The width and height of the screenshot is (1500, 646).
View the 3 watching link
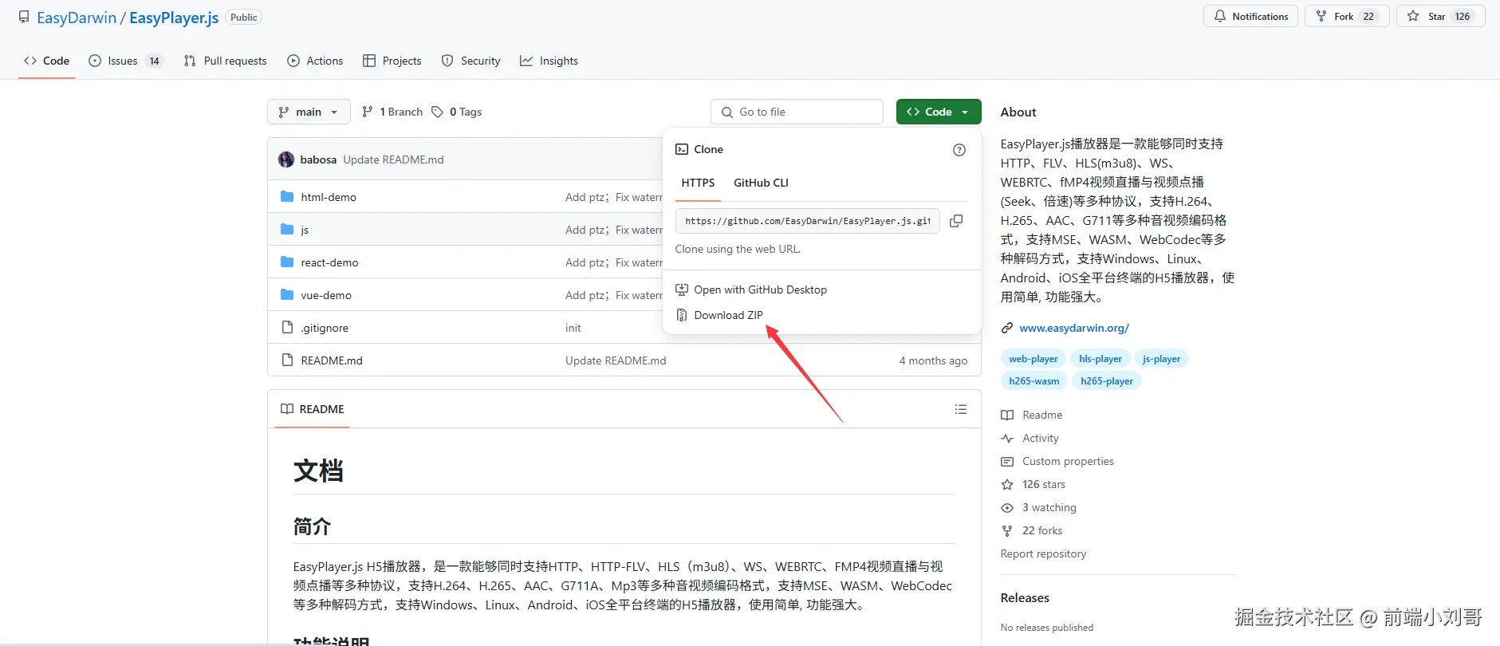1049,507
